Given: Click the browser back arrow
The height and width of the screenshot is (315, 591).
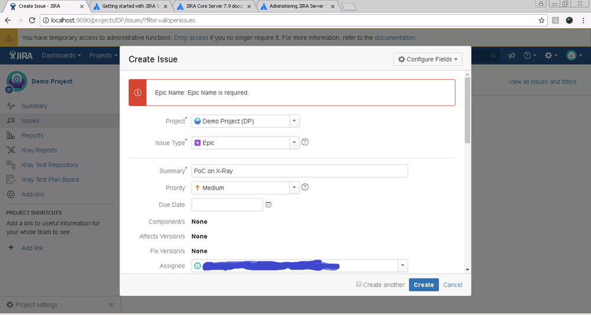Looking at the screenshot, I should pyautogui.click(x=8, y=20).
